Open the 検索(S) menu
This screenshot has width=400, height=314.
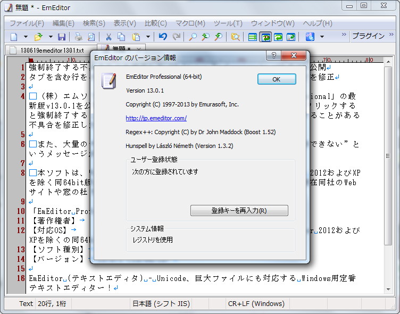[x=94, y=23]
